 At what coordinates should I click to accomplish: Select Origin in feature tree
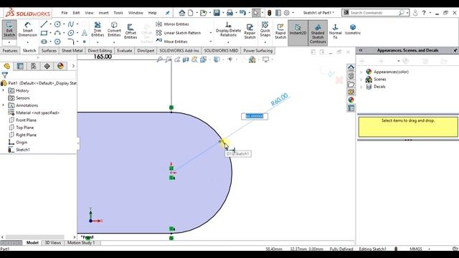coord(22,143)
